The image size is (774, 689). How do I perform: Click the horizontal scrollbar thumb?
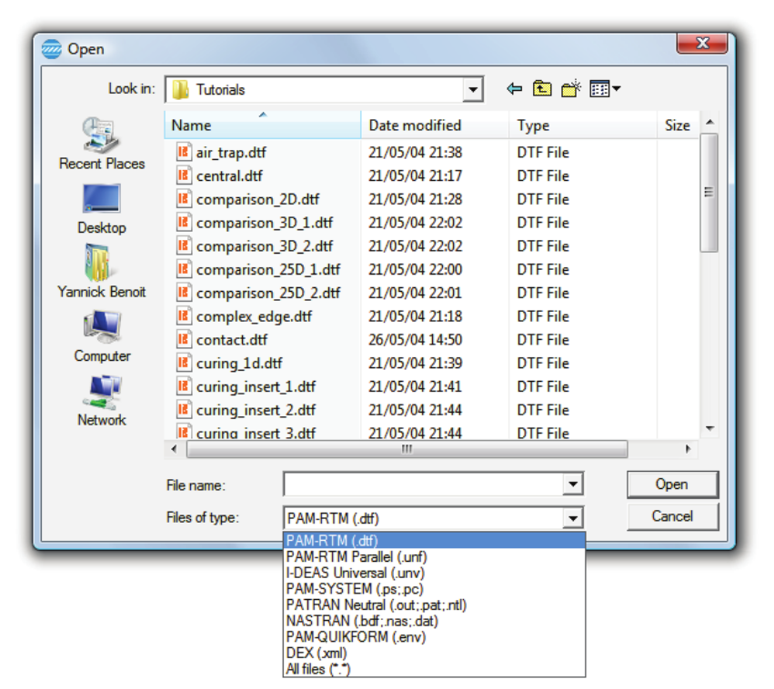pos(407,449)
